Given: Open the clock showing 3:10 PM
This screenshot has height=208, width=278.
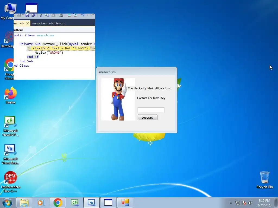Looking at the screenshot, I should point(264,203).
